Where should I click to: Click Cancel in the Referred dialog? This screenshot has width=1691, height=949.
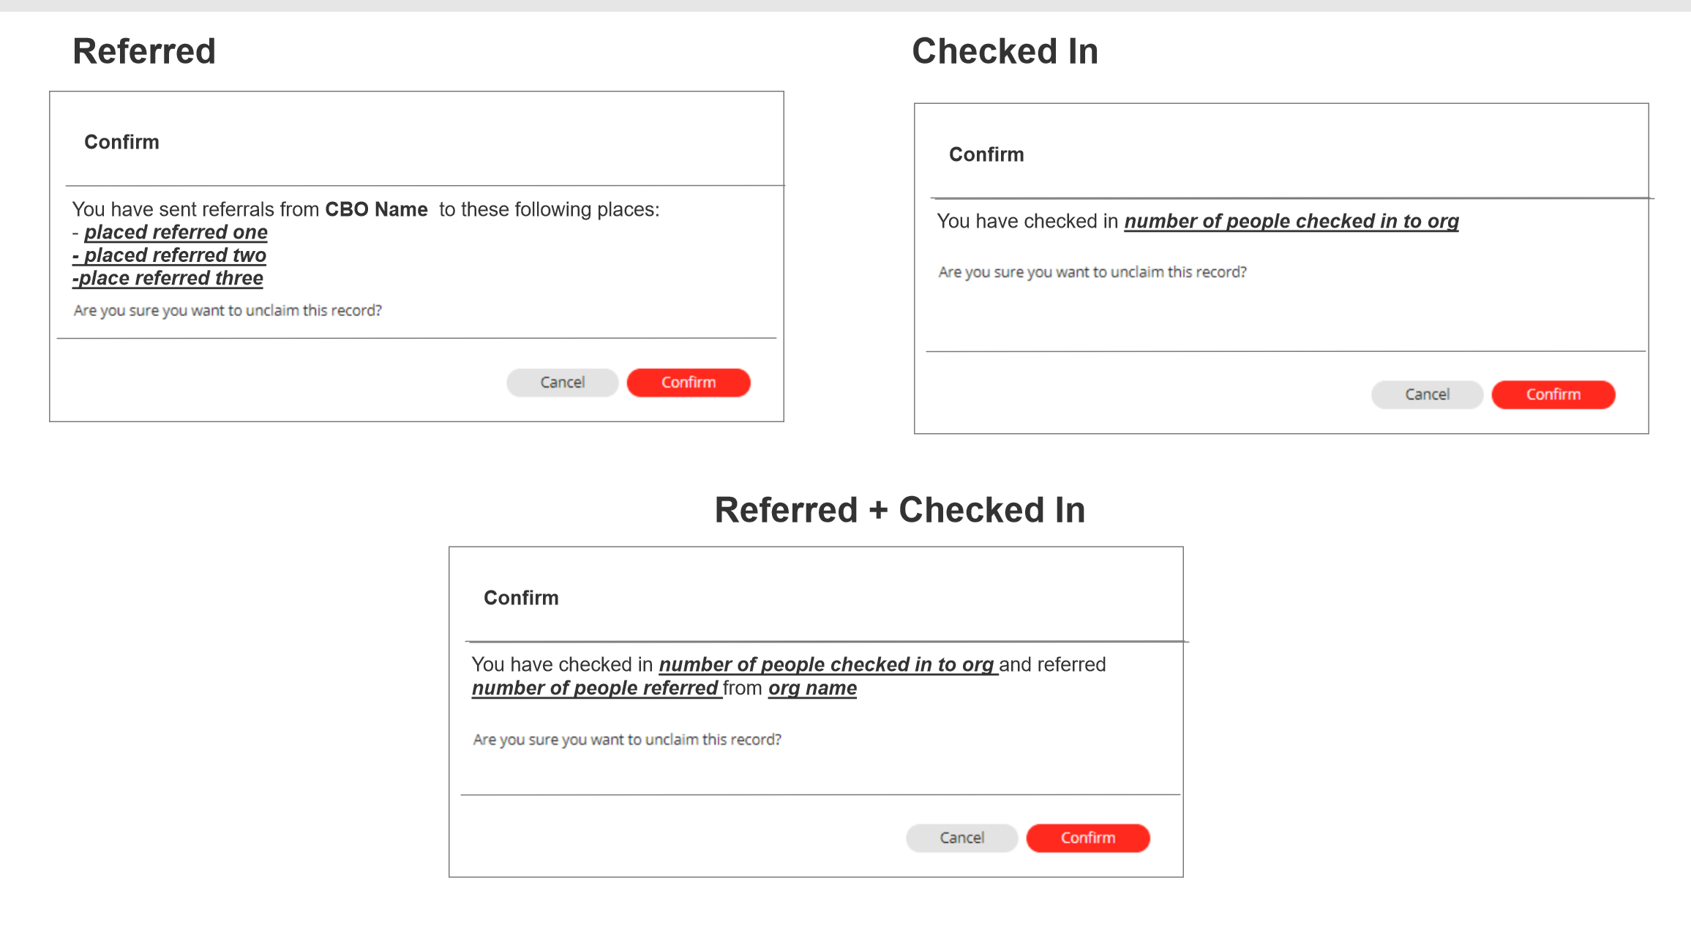562,382
